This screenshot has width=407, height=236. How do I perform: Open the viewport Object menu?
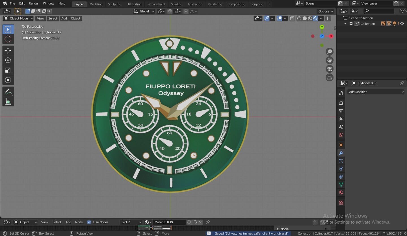click(75, 18)
